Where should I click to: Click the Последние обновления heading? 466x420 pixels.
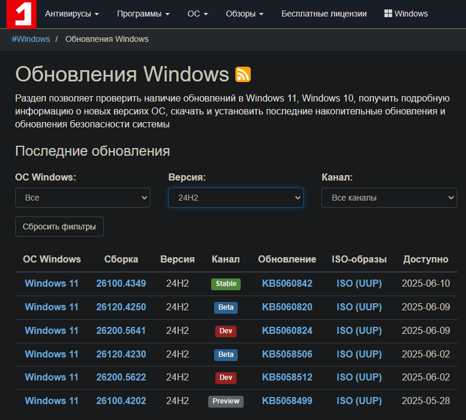[x=93, y=151]
